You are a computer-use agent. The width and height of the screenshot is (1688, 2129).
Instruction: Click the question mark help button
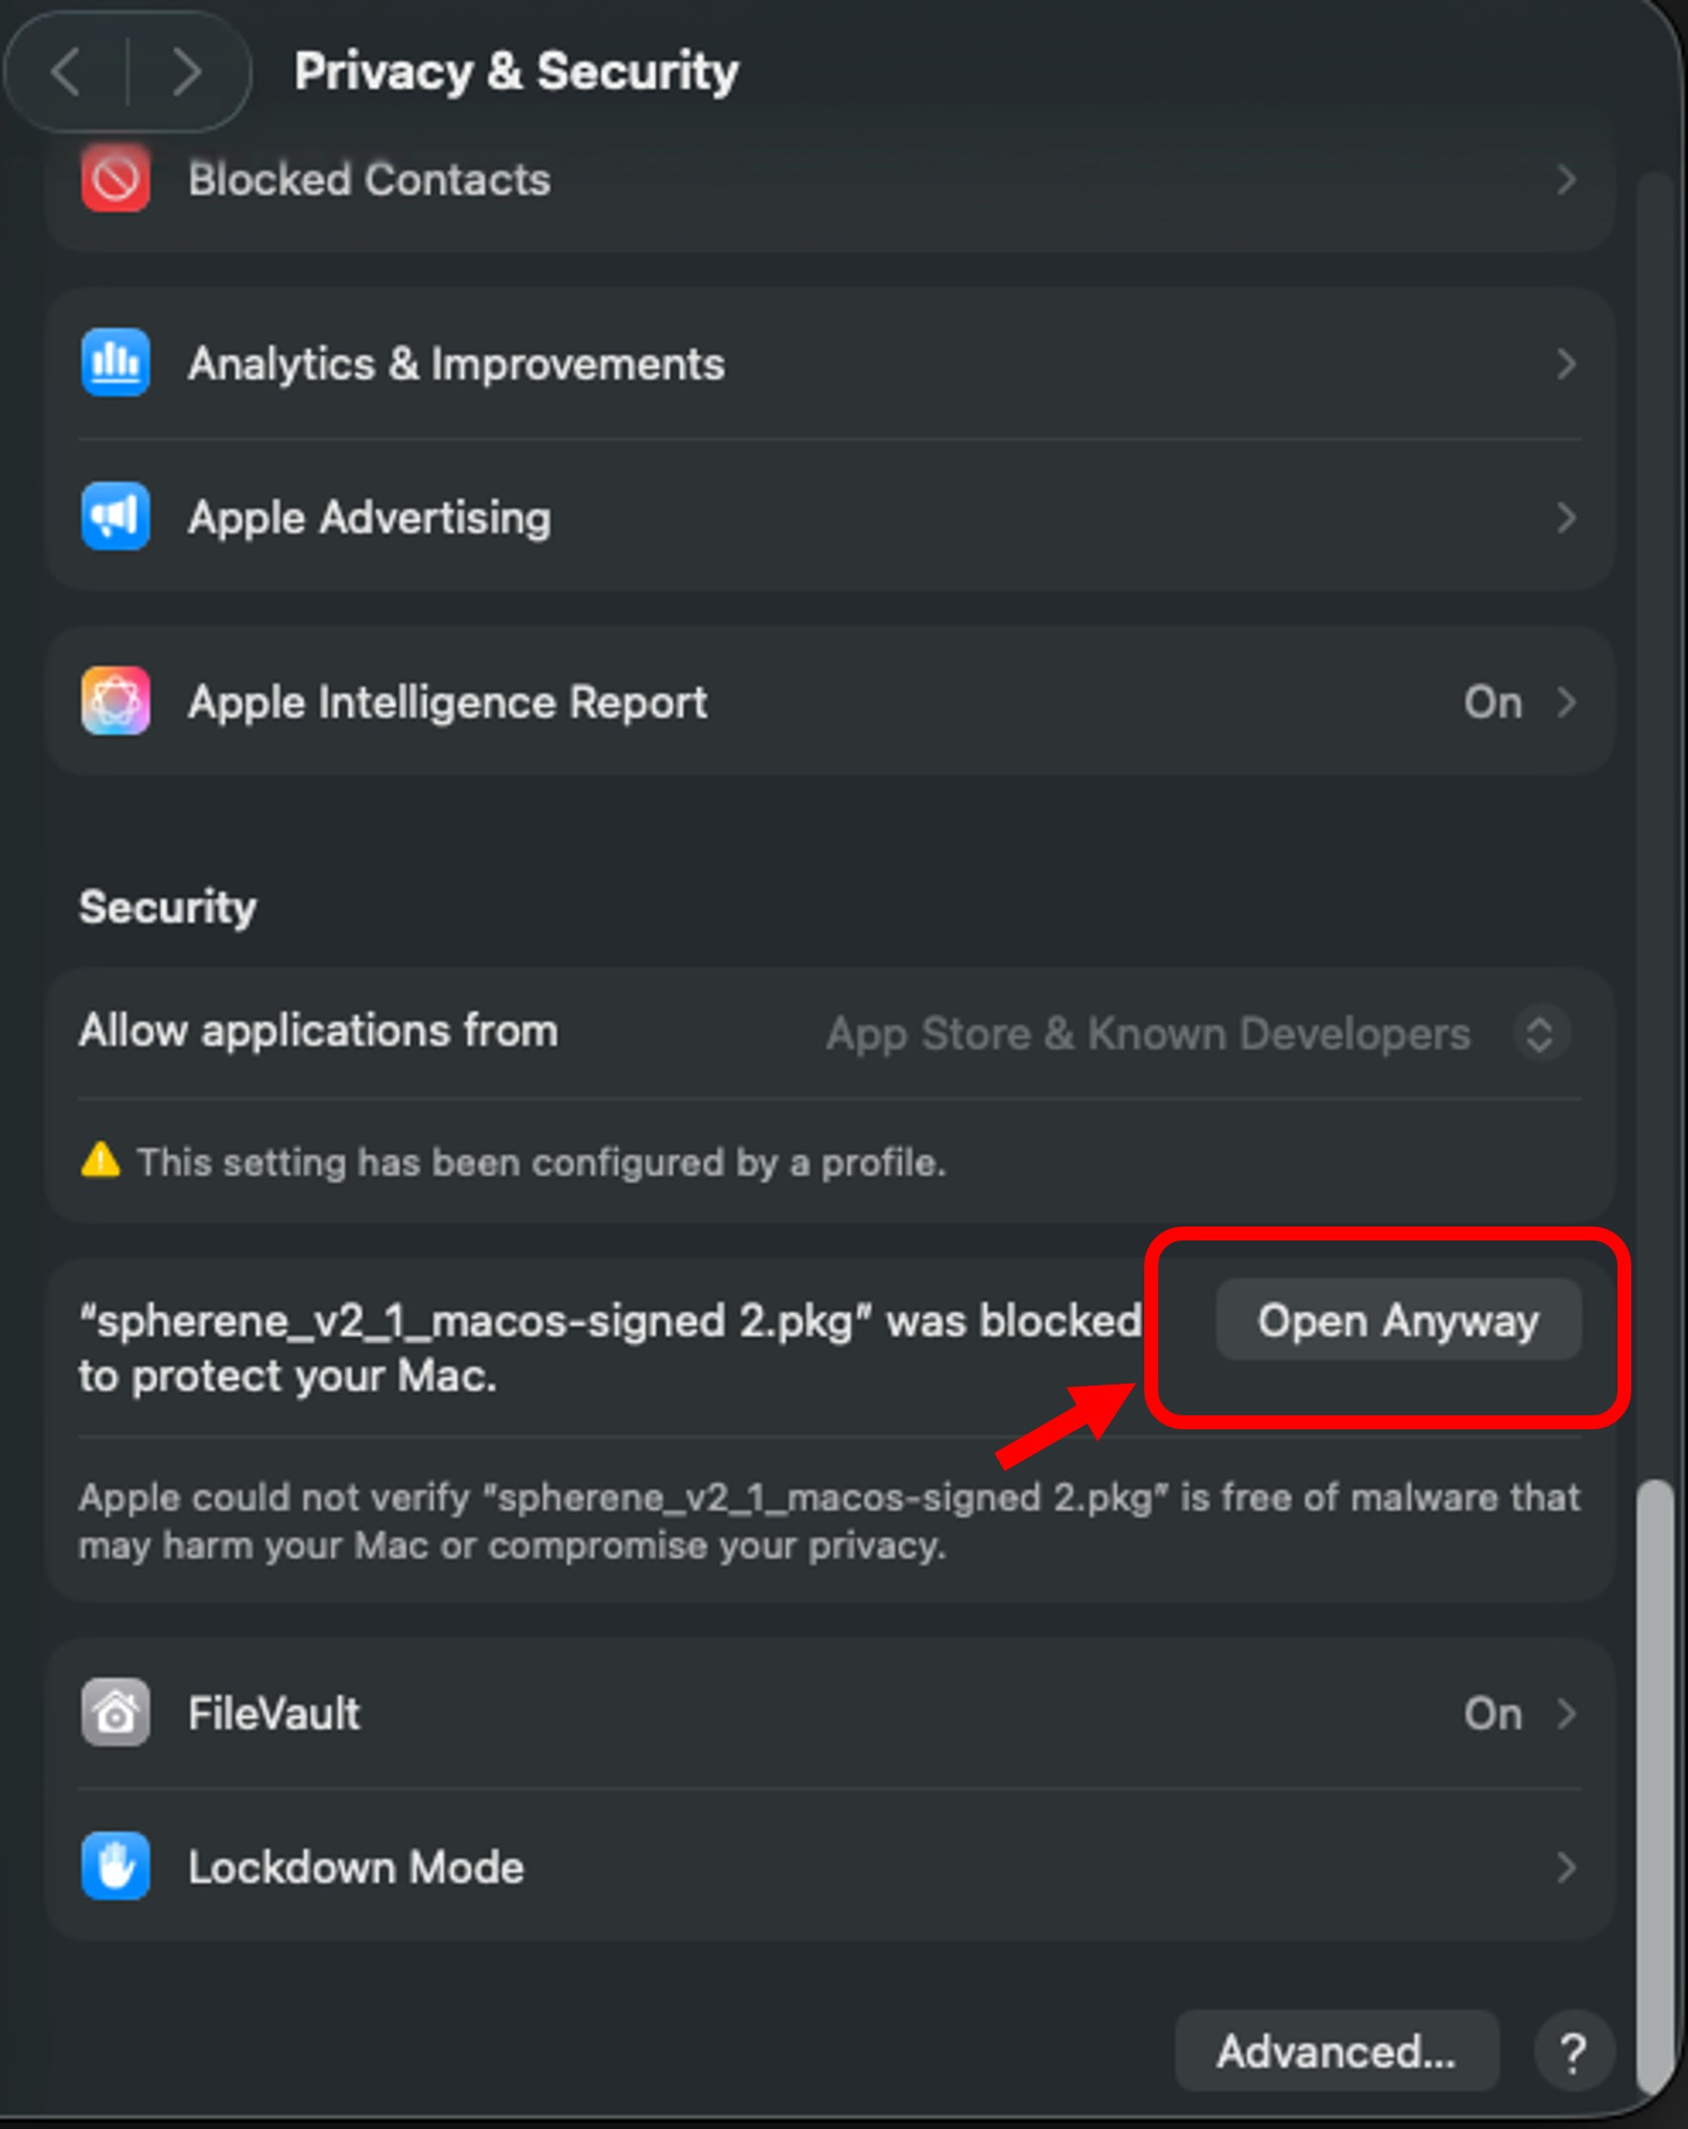[x=1573, y=2051]
